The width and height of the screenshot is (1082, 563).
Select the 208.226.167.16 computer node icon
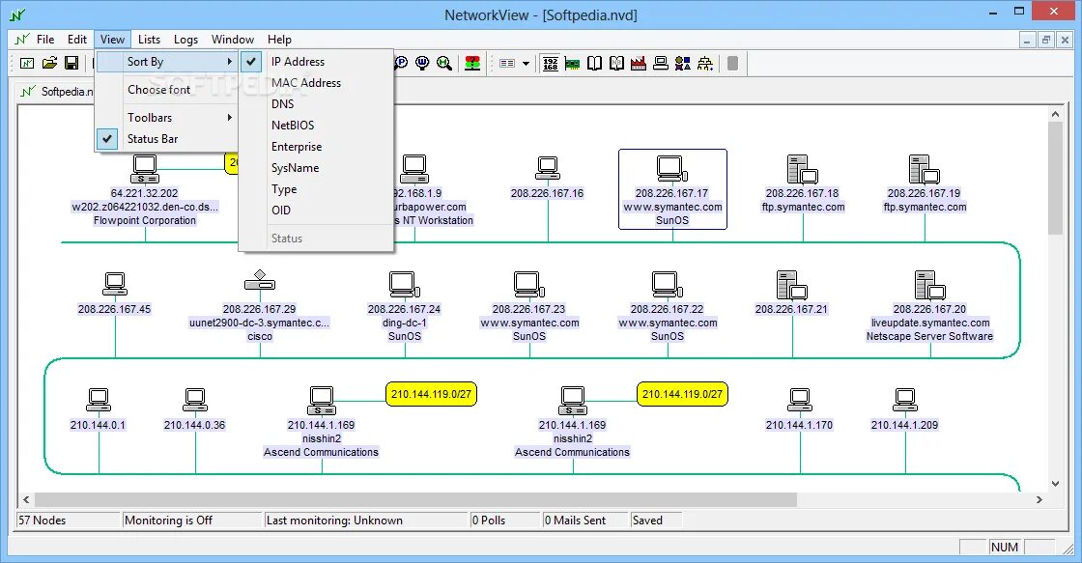[547, 168]
